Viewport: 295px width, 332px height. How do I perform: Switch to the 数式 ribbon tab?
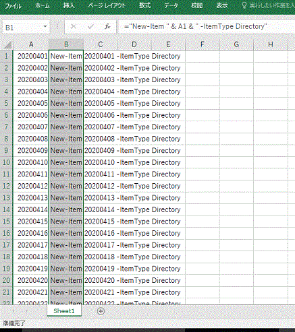pos(144,5)
